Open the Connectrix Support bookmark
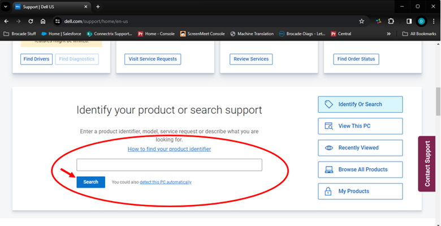The image size is (441, 226). (x=110, y=34)
